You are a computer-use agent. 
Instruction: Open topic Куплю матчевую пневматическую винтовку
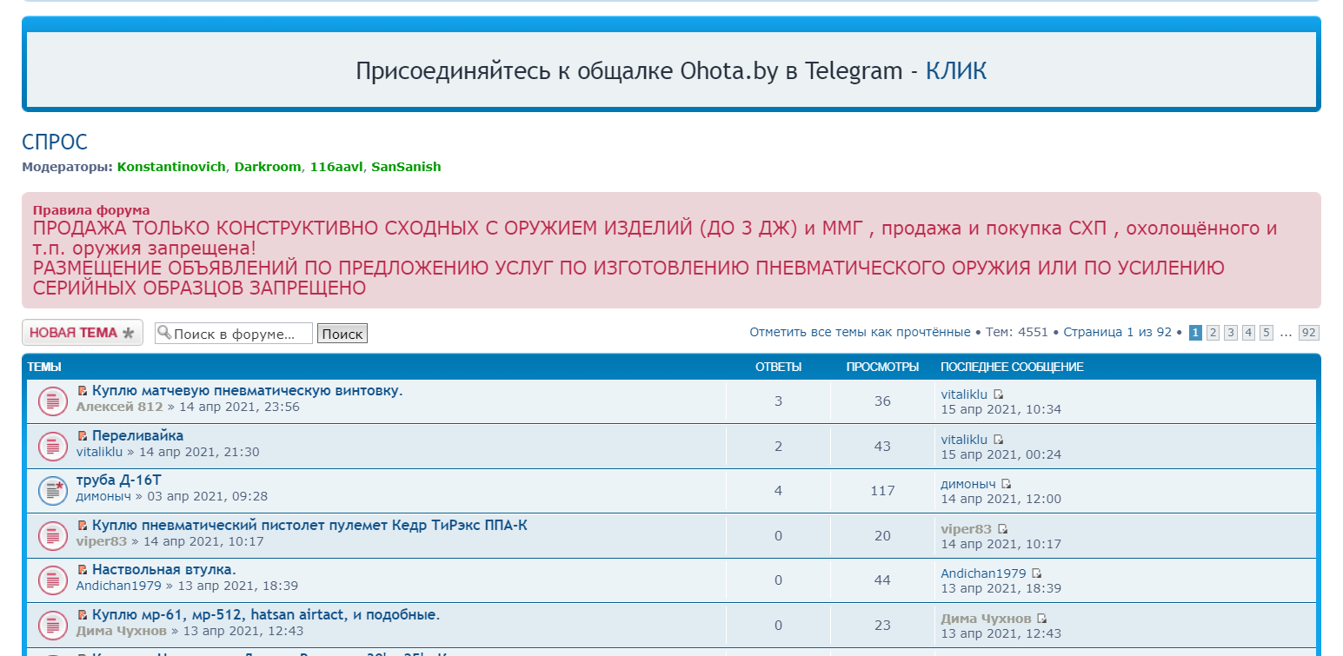pos(248,391)
